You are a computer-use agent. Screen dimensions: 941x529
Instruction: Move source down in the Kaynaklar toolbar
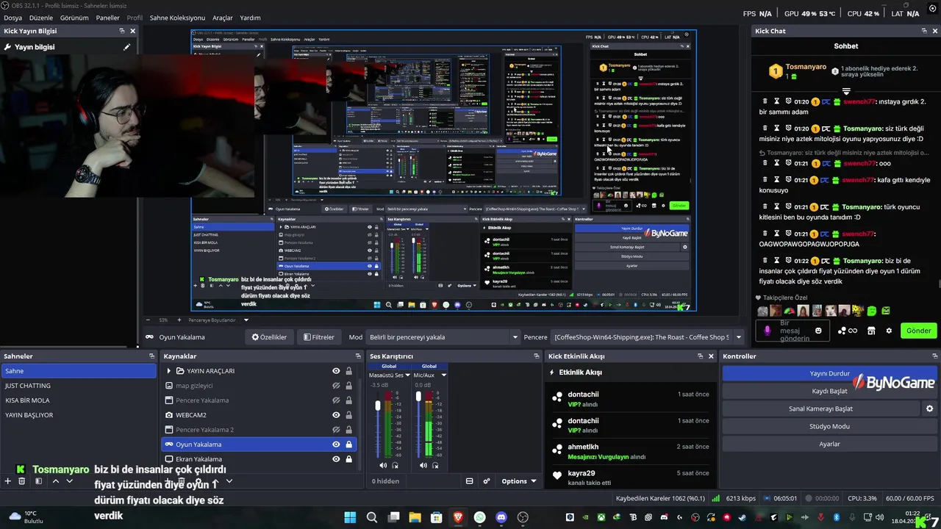pos(229,481)
